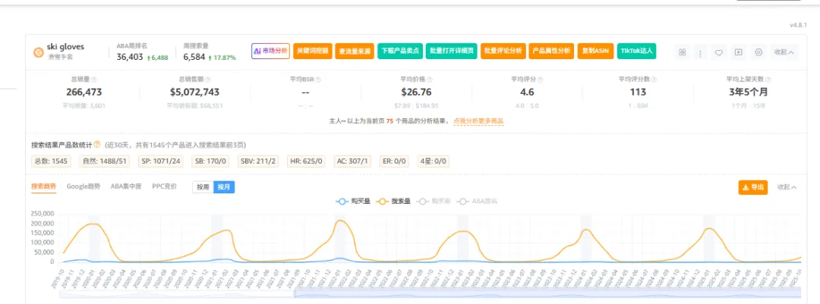
Task: Click the 批量评论分析 button
Action: tap(503, 52)
